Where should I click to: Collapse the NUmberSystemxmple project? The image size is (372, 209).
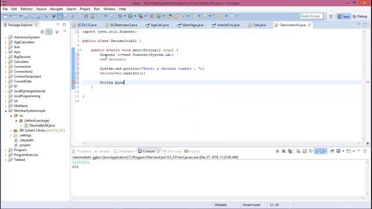pos(6,111)
